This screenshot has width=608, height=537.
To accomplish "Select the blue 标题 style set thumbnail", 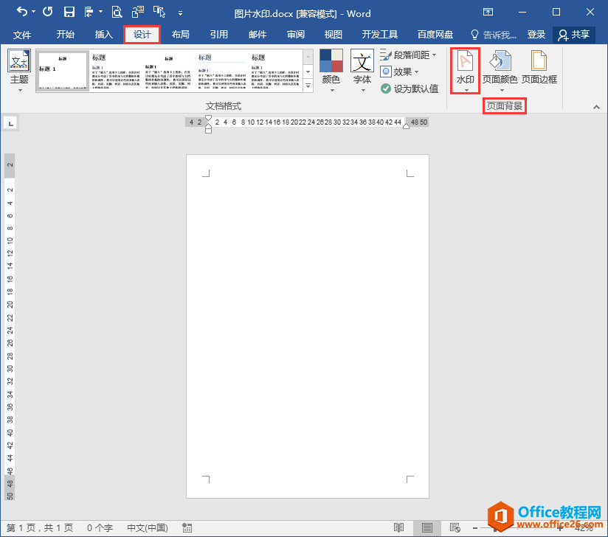I will pyautogui.click(x=222, y=71).
